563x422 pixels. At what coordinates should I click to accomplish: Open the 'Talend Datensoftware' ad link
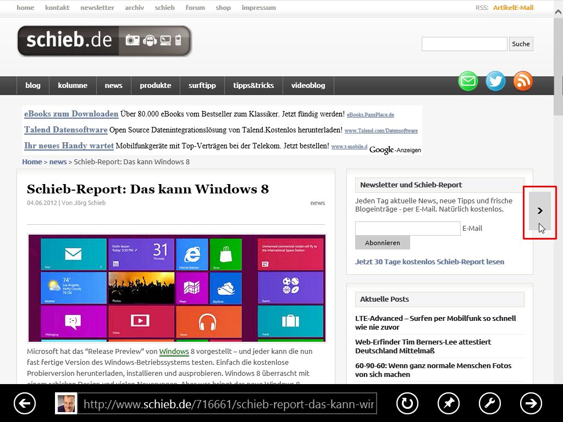click(x=66, y=130)
